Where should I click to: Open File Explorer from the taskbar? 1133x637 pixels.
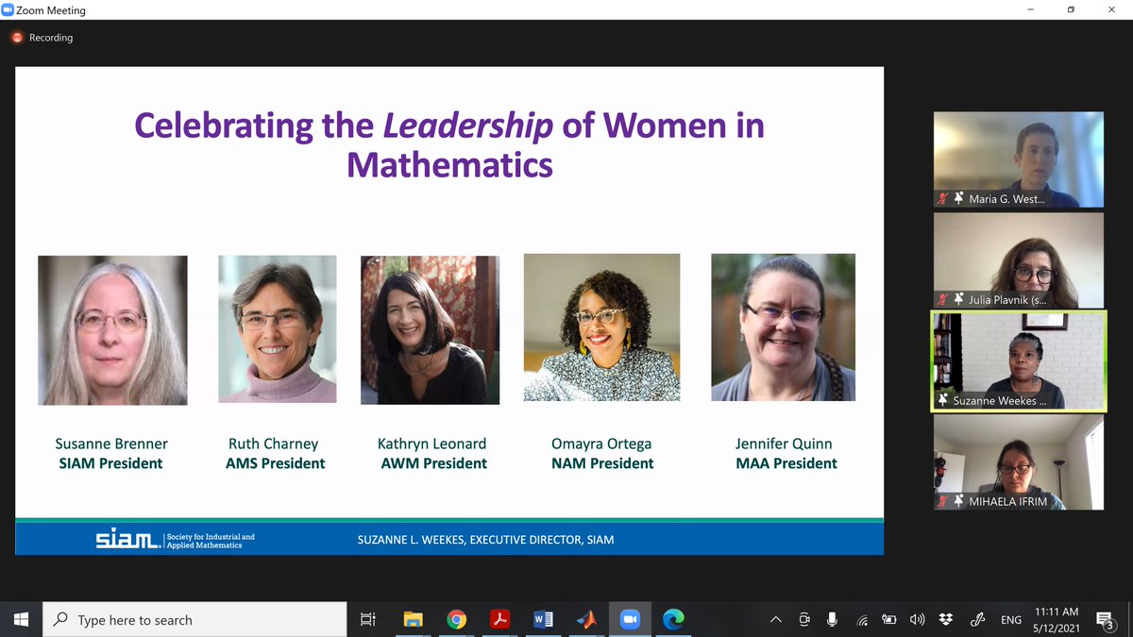coord(413,619)
